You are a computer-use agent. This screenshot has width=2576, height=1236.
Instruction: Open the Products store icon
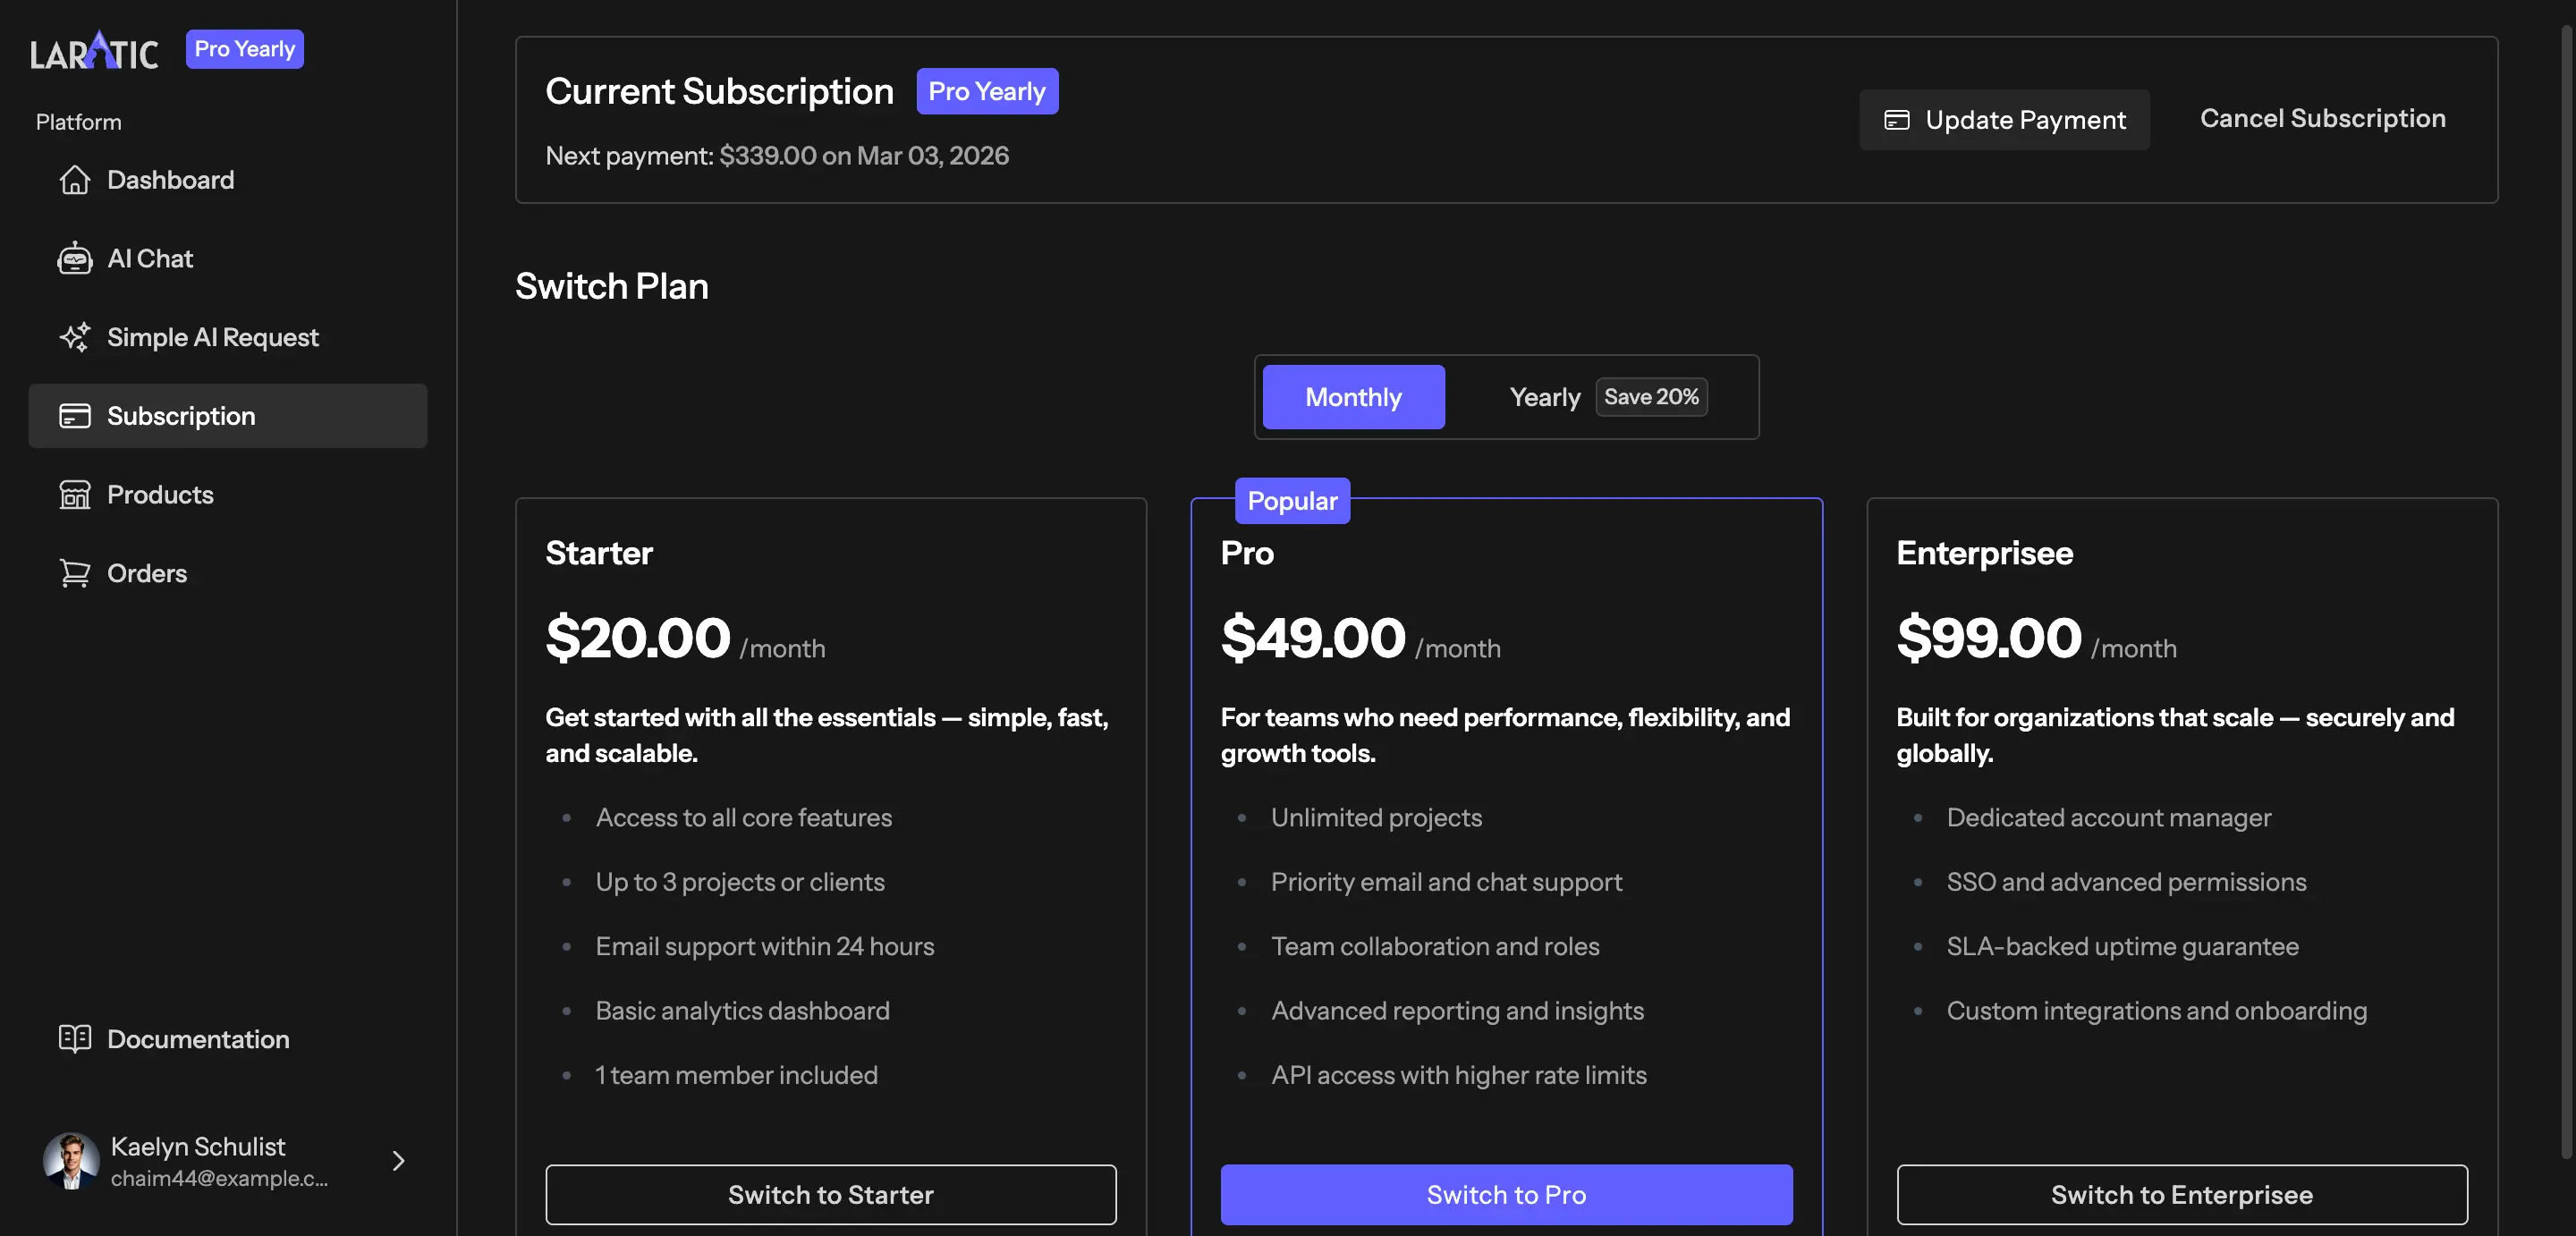click(x=74, y=495)
